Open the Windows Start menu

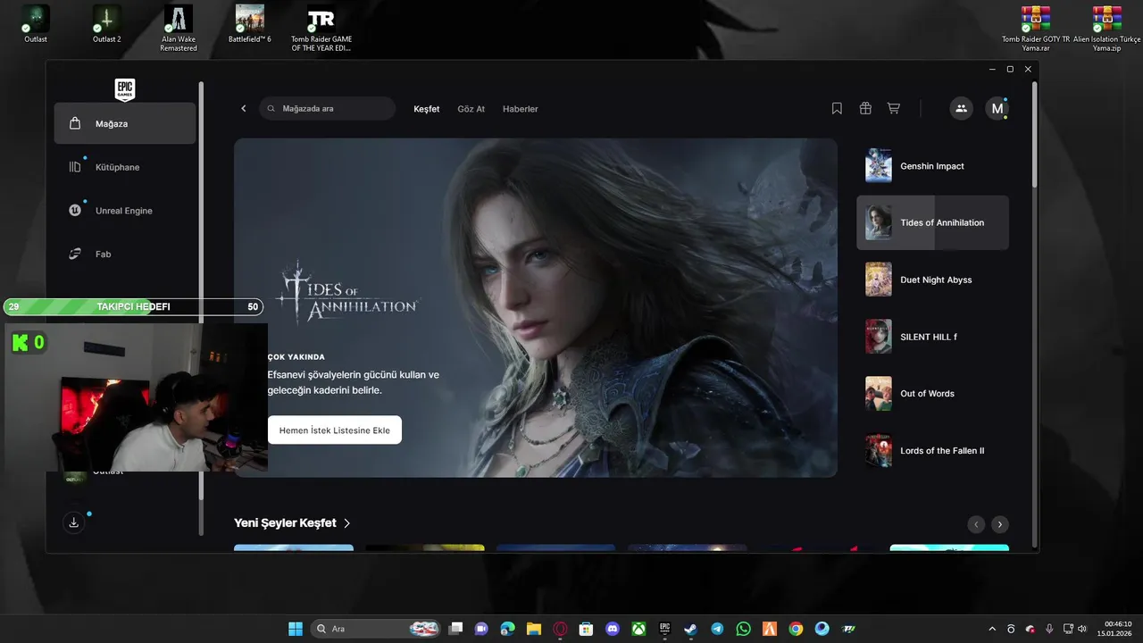click(x=296, y=629)
